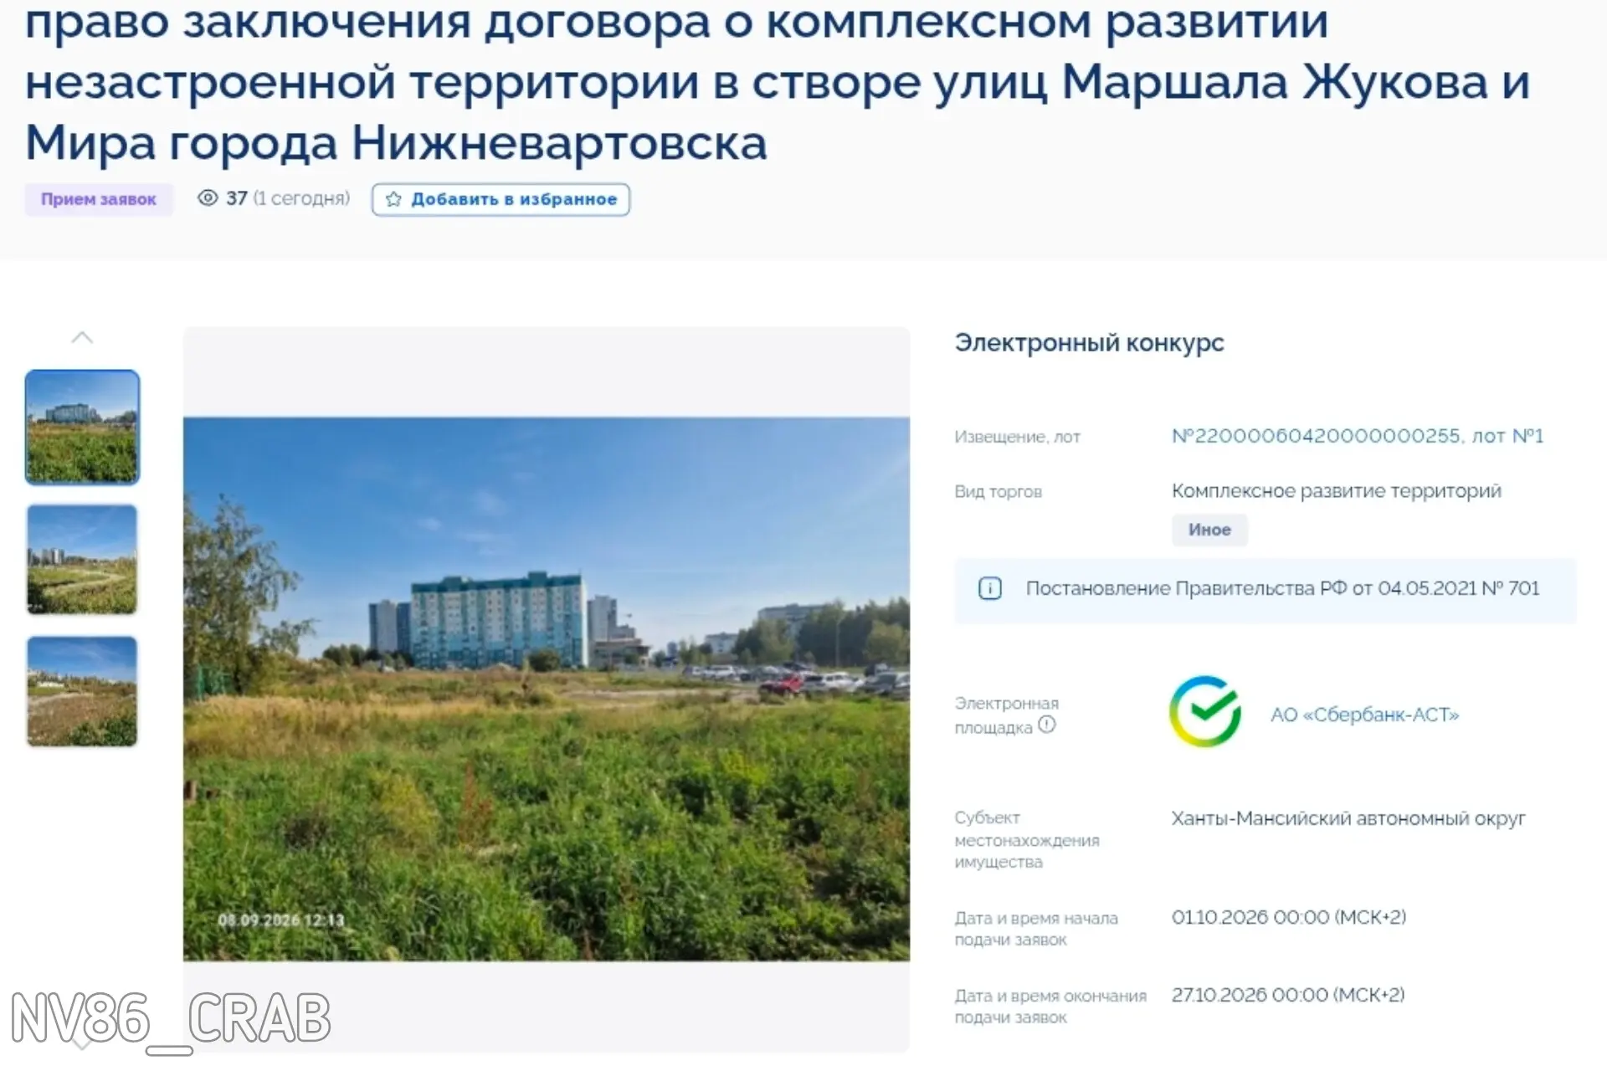This screenshot has height=1071, width=1607.
Task: Click the Иное category tag
Action: click(x=1209, y=530)
